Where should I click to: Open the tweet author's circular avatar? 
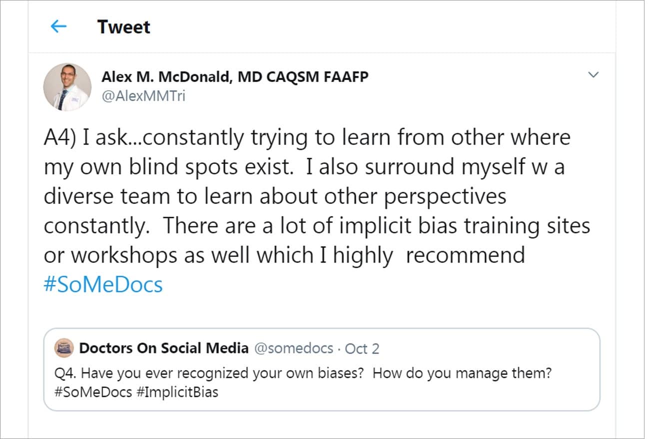point(67,86)
